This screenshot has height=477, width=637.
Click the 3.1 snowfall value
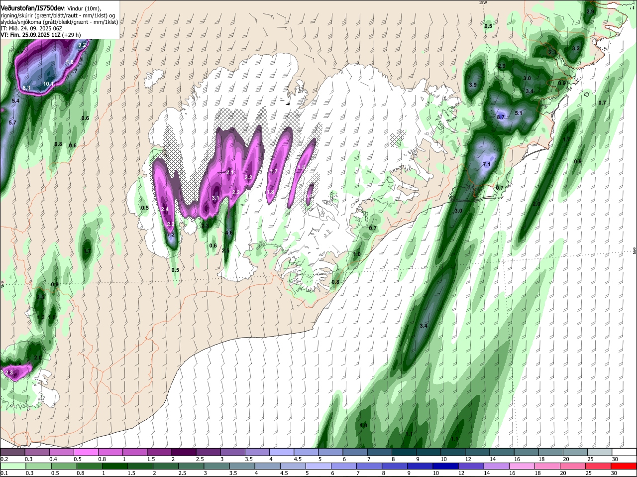215,198
